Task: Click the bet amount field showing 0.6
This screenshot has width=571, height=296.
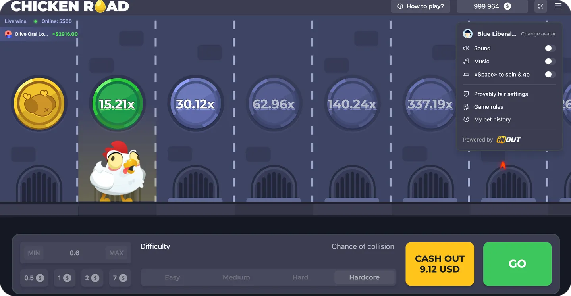Action: pos(75,253)
